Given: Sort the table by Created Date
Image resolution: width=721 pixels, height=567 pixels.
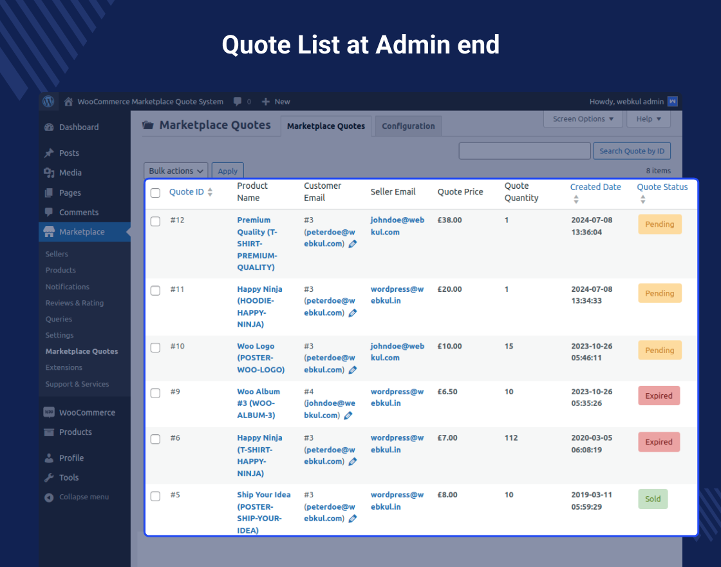Looking at the screenshot, I should [x=595, y=192].
